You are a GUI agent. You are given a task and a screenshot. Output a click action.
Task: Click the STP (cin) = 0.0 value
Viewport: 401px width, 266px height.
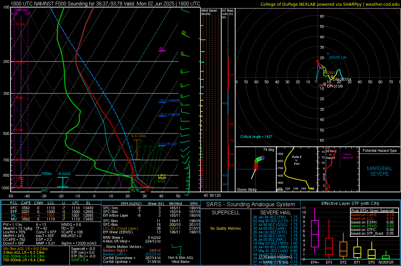[x=83, y=252]
